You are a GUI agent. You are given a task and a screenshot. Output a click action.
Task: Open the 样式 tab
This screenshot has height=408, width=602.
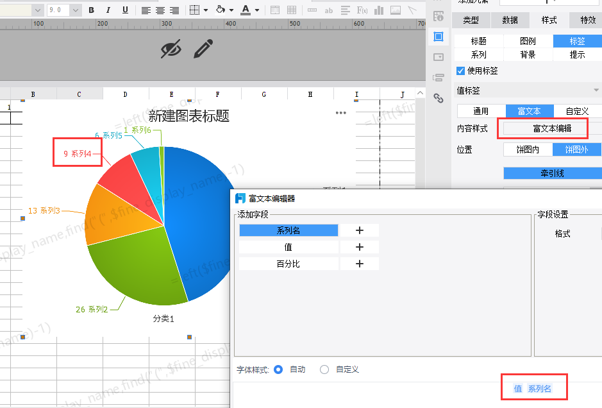coord(549,20)
